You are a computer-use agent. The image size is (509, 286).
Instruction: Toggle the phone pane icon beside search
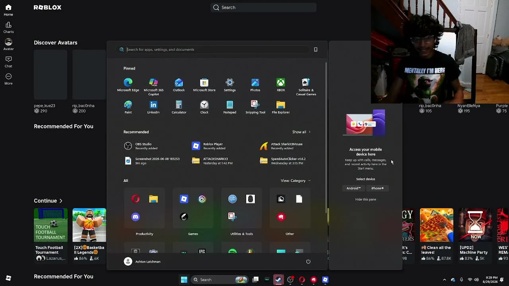coord(316,50)
